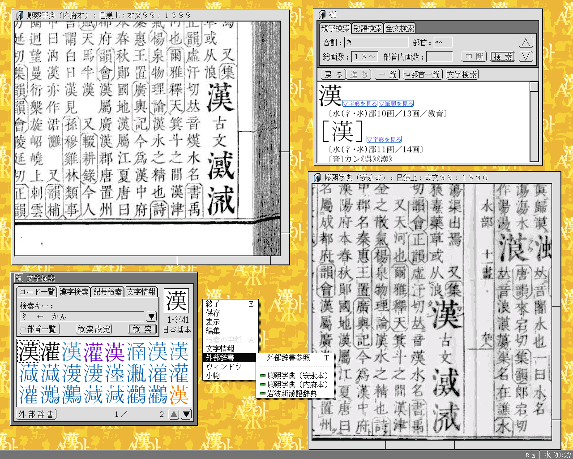Choose 終了 from the popup menu
Image resolution: width=573 pixels, height=459 pixels.
[x=230, y=304]
